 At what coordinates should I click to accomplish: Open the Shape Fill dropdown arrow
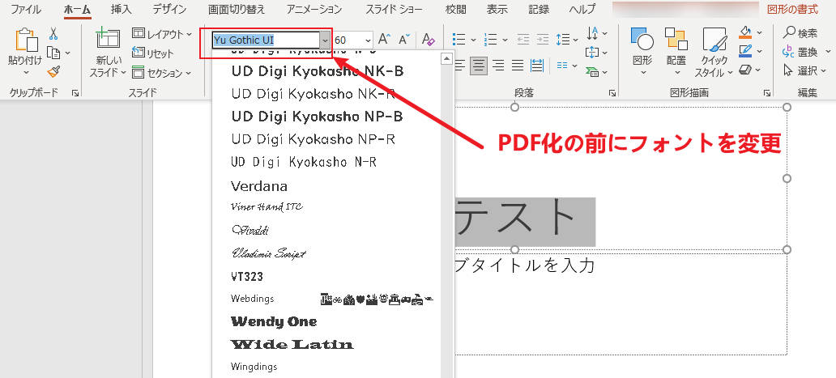pyautogui.click(x=760, y=33)
